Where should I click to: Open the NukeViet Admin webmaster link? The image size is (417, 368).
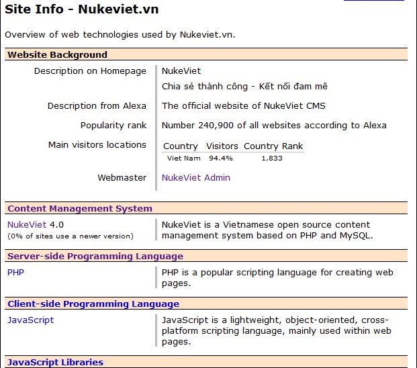(x=196, y=177)
